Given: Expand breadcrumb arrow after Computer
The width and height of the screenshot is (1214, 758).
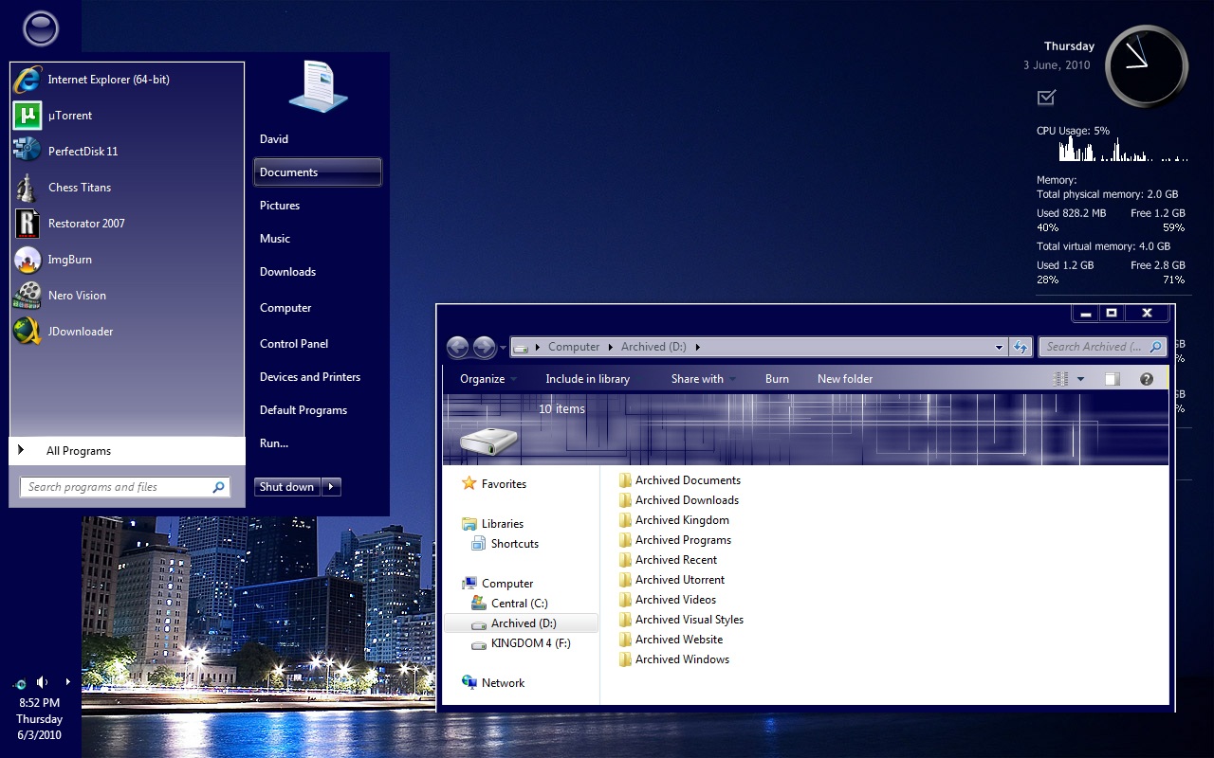Looking at the screenshot, I should pyautogui.click(x=611, y=347).
